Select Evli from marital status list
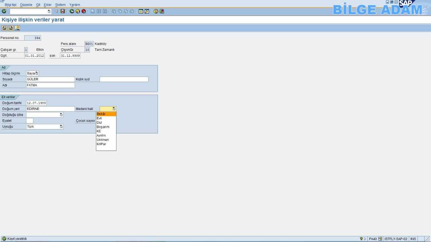 pos(106,118)
